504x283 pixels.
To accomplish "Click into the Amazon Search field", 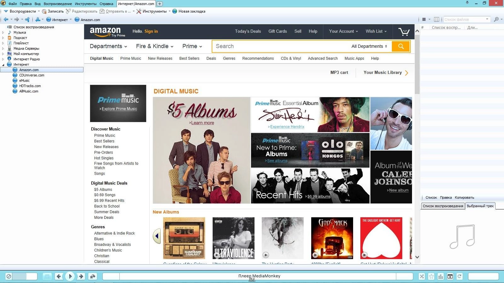I will pos(280,46).
